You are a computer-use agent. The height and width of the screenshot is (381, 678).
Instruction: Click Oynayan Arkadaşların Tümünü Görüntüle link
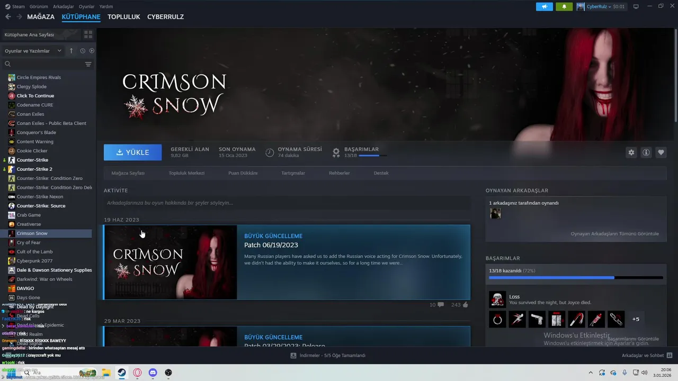614,233
